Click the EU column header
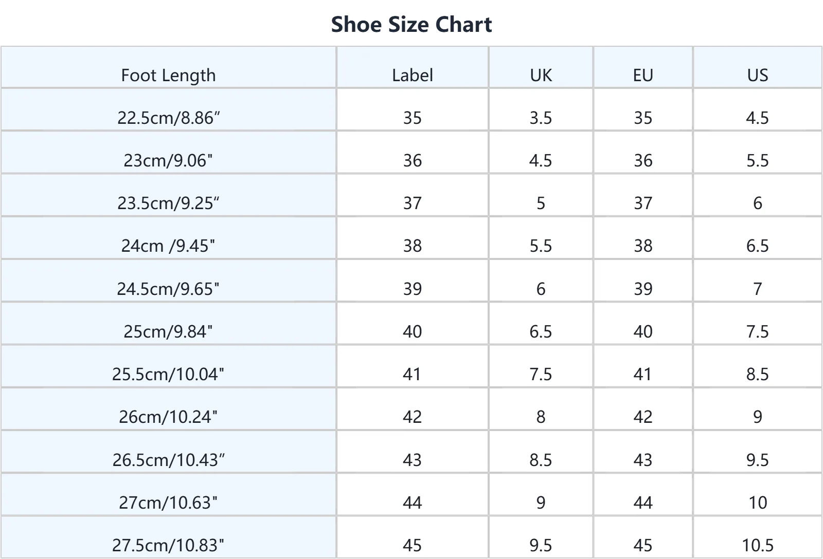The height and width of the screenshot is (559, 823). click(643, 75)
